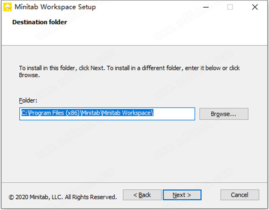Click the Destination folder heading
269x210 pixels.
click(x=39, y=22)
